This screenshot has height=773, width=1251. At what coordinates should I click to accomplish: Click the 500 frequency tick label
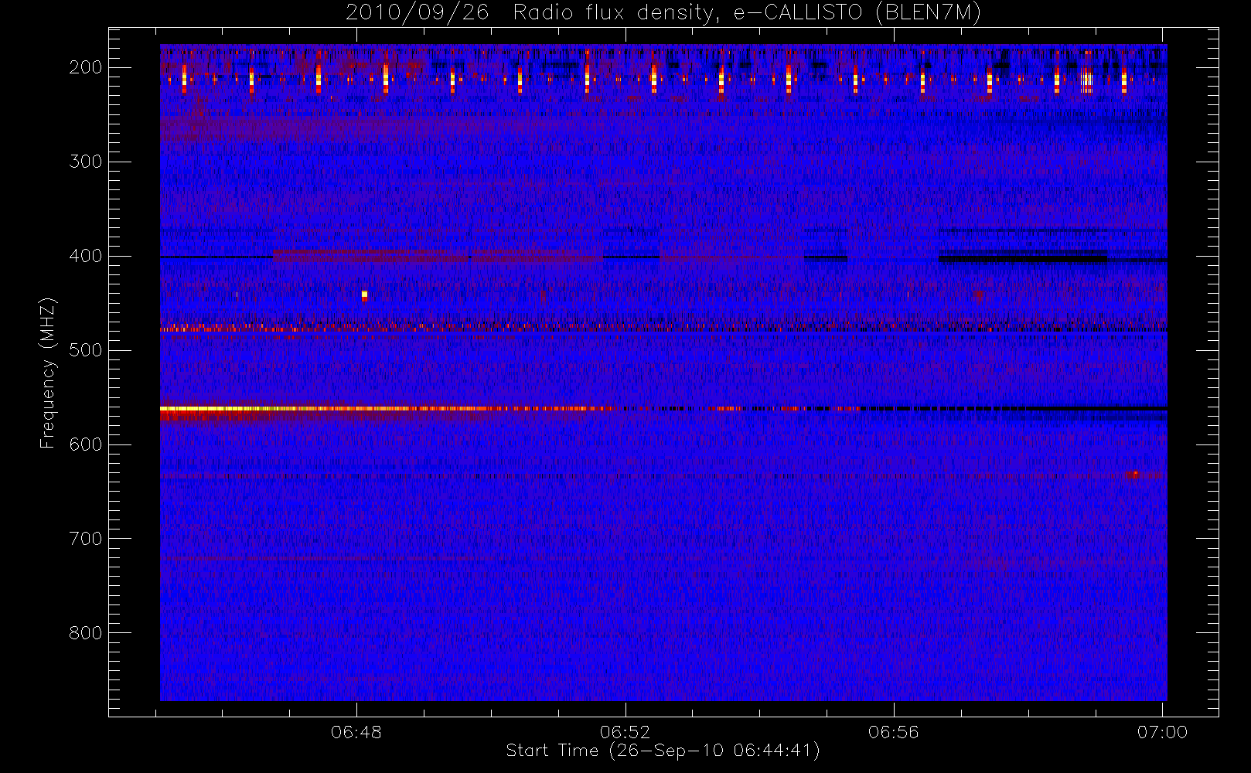tap(85, 350)
